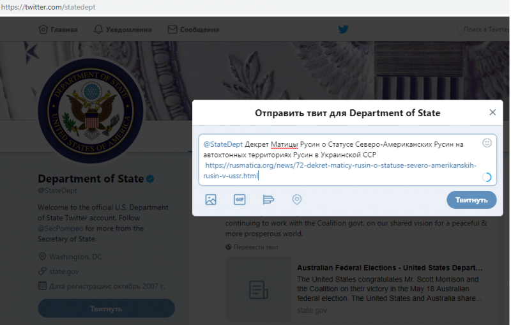511x325 pixels.
Task: Click @StateDept mention in tweet text
Action: pos(223,144)
